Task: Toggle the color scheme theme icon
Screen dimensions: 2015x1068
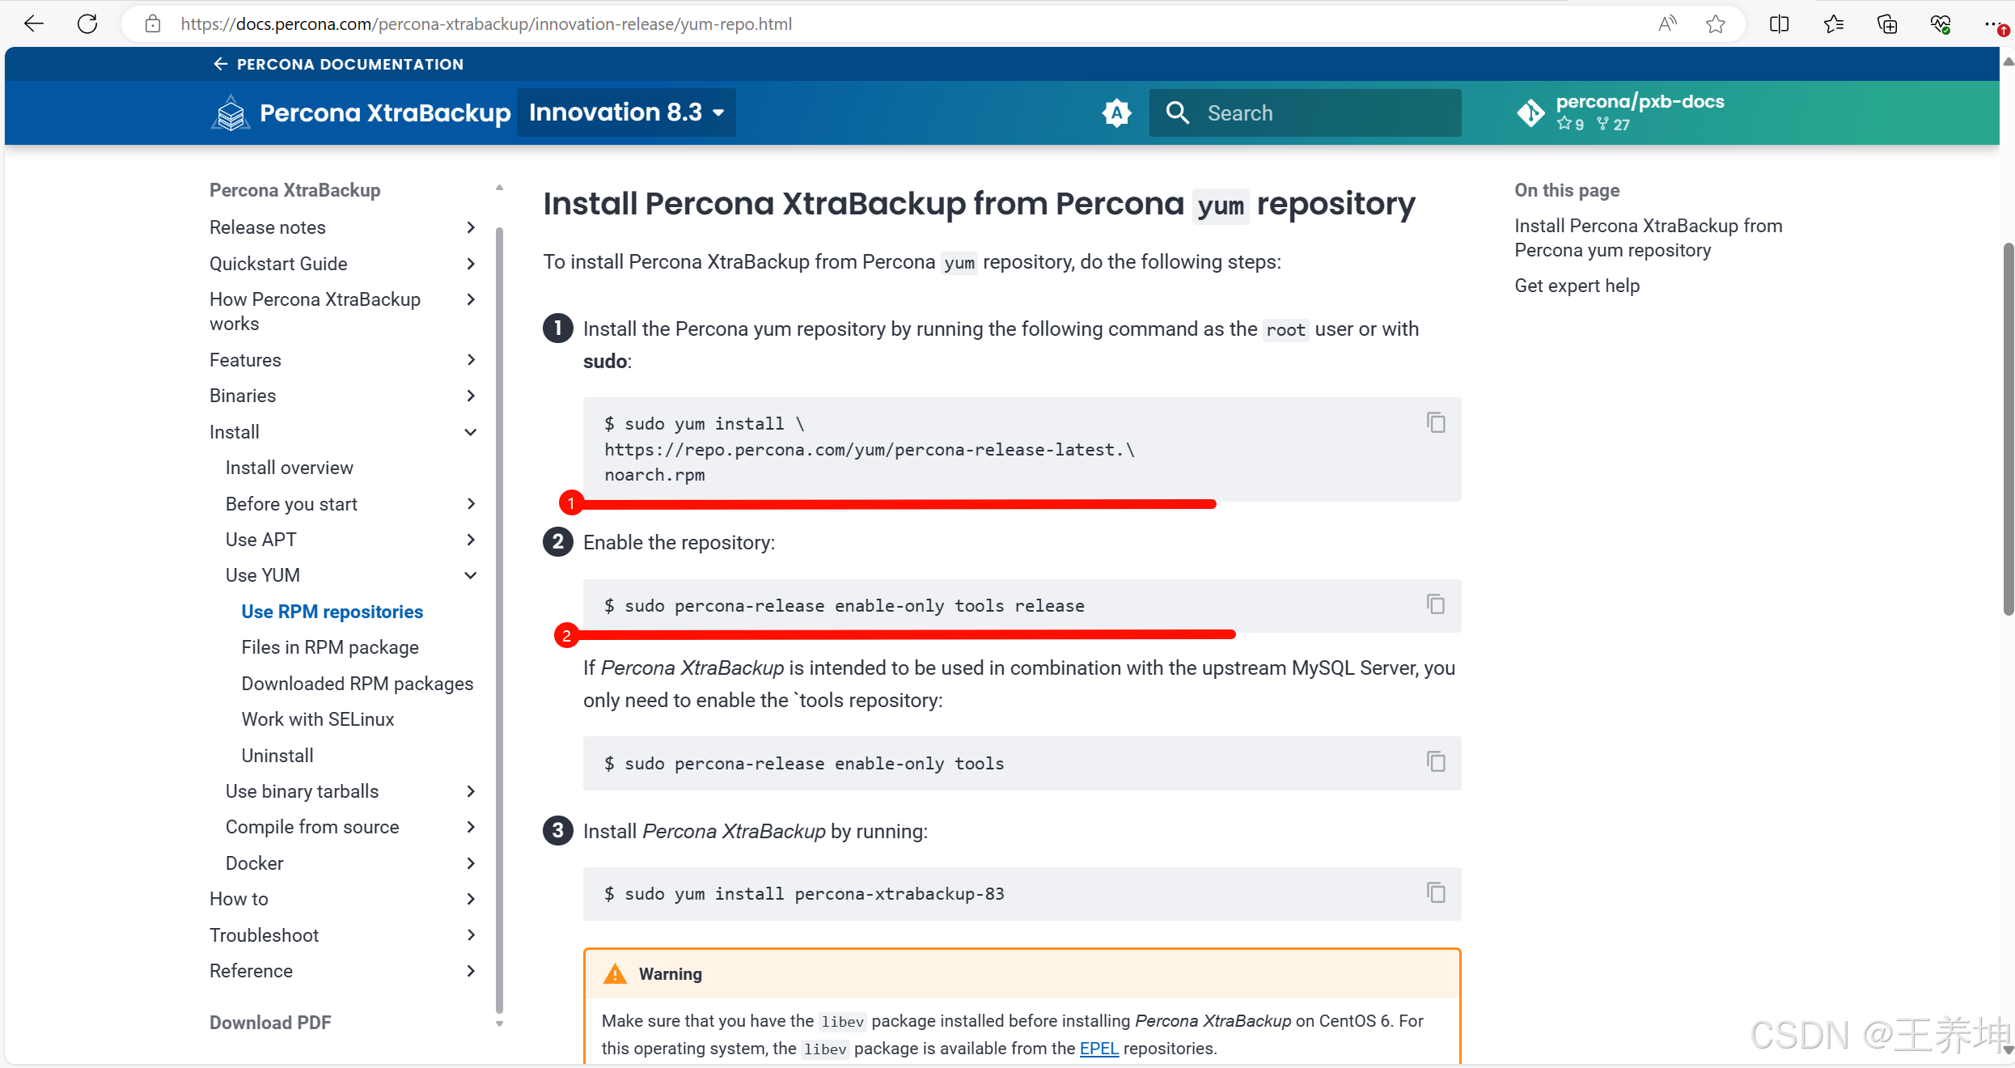Action: 1116,112
